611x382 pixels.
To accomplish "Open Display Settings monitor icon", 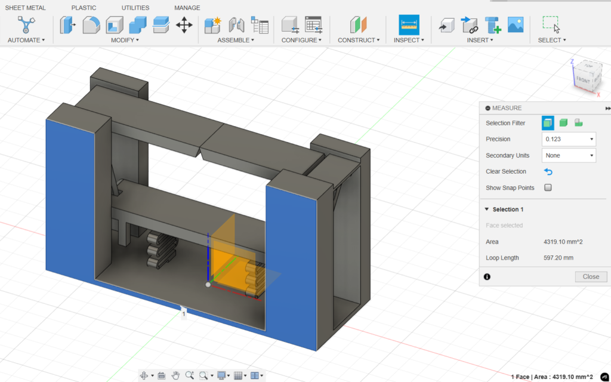I will tap(221, 375).
